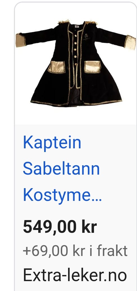Click the truncated Kostyme… title line
137x291 pixels.
(62, 195)
